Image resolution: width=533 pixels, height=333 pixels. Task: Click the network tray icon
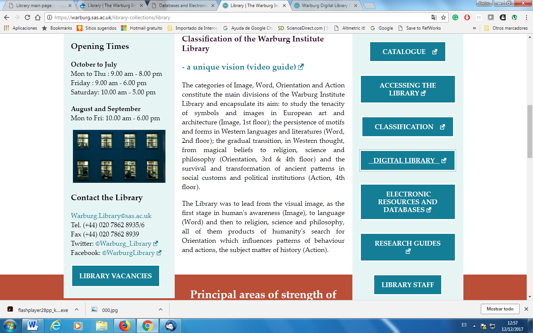(x=492, y=326)
